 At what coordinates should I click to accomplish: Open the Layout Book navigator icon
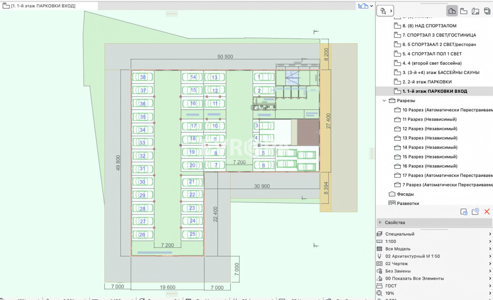pos(475,11)
